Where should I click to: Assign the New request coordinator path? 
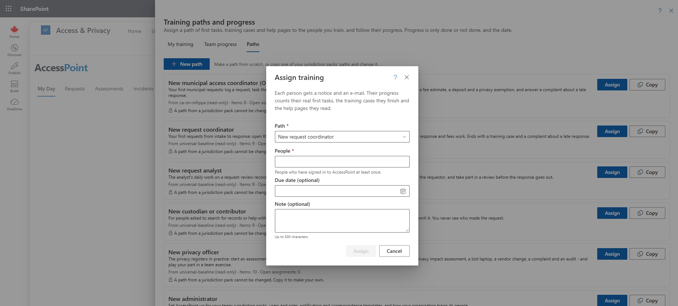point(612,131)
